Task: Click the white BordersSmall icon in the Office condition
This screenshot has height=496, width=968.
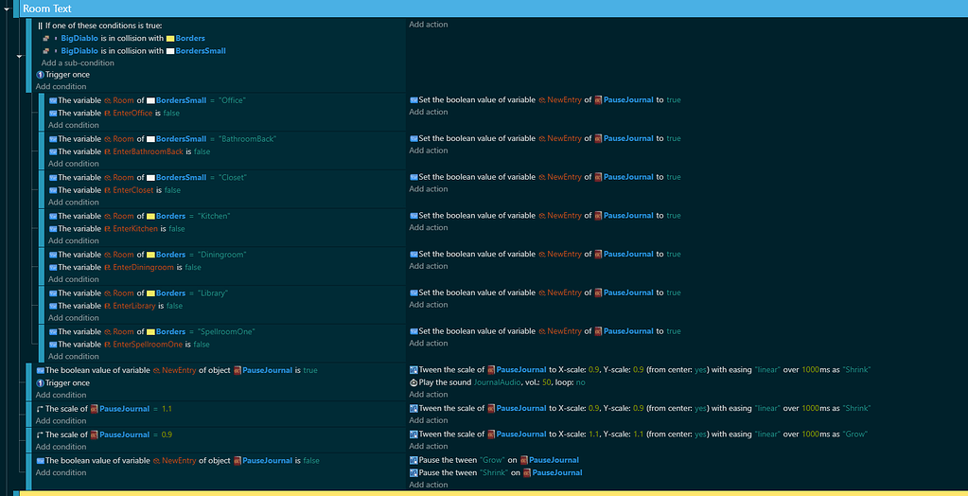Action: click(x=150, y=99)
